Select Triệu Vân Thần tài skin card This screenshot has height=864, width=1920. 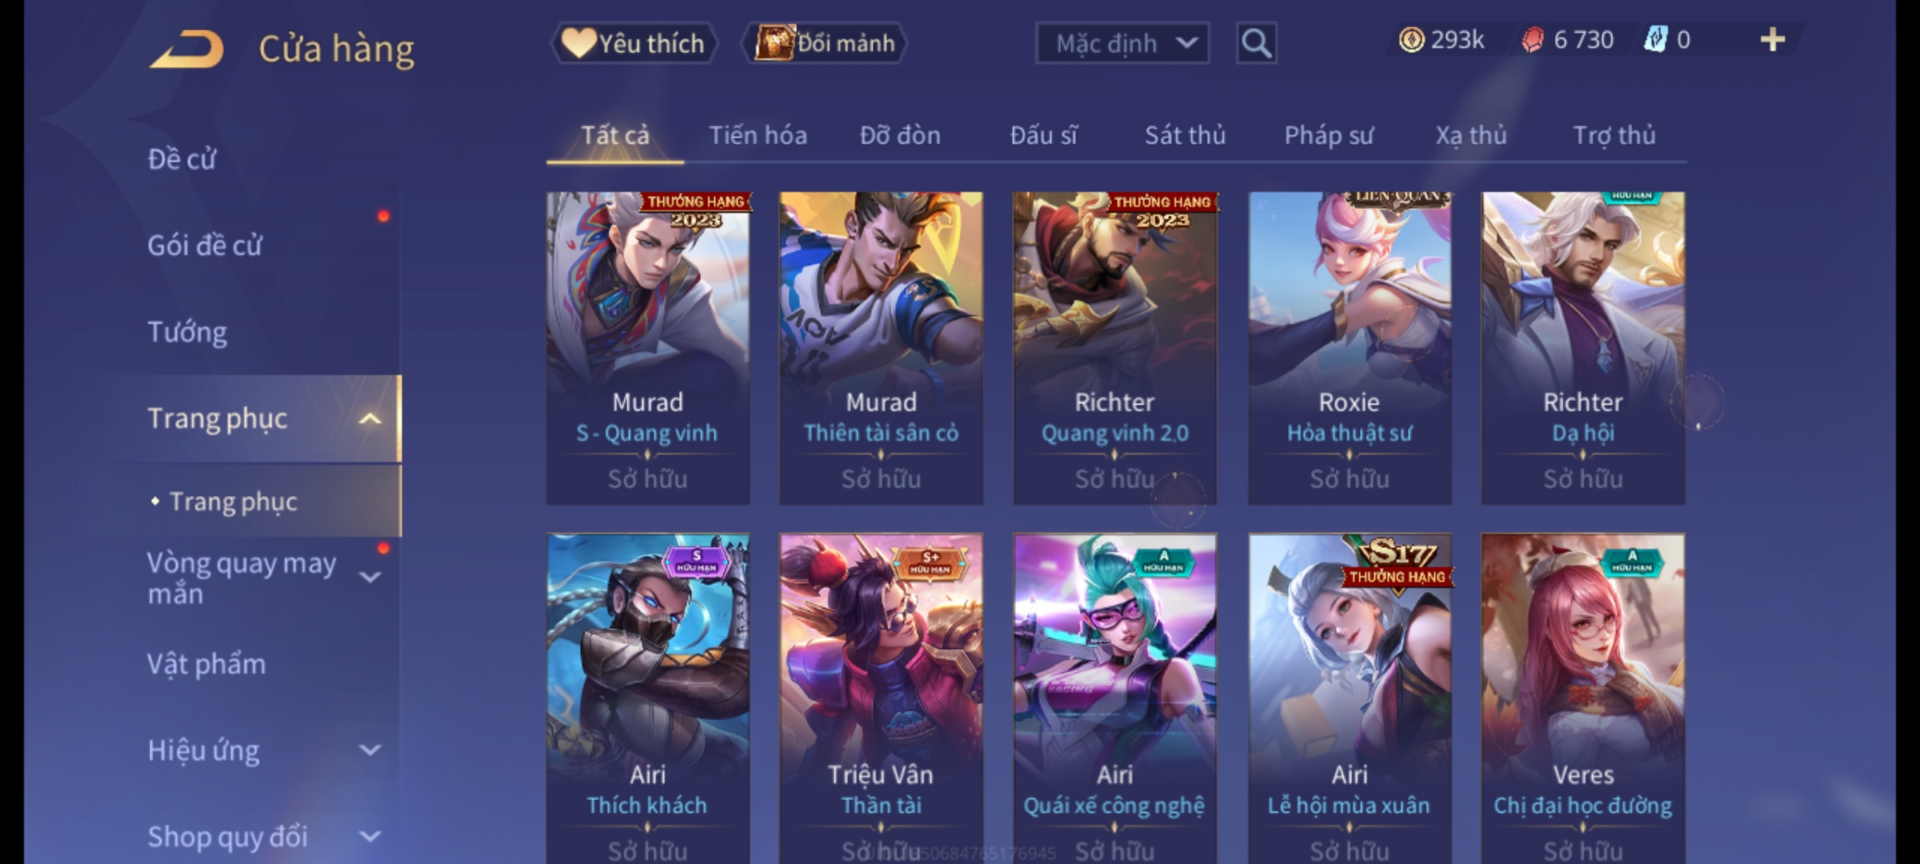tap(881, 698)
